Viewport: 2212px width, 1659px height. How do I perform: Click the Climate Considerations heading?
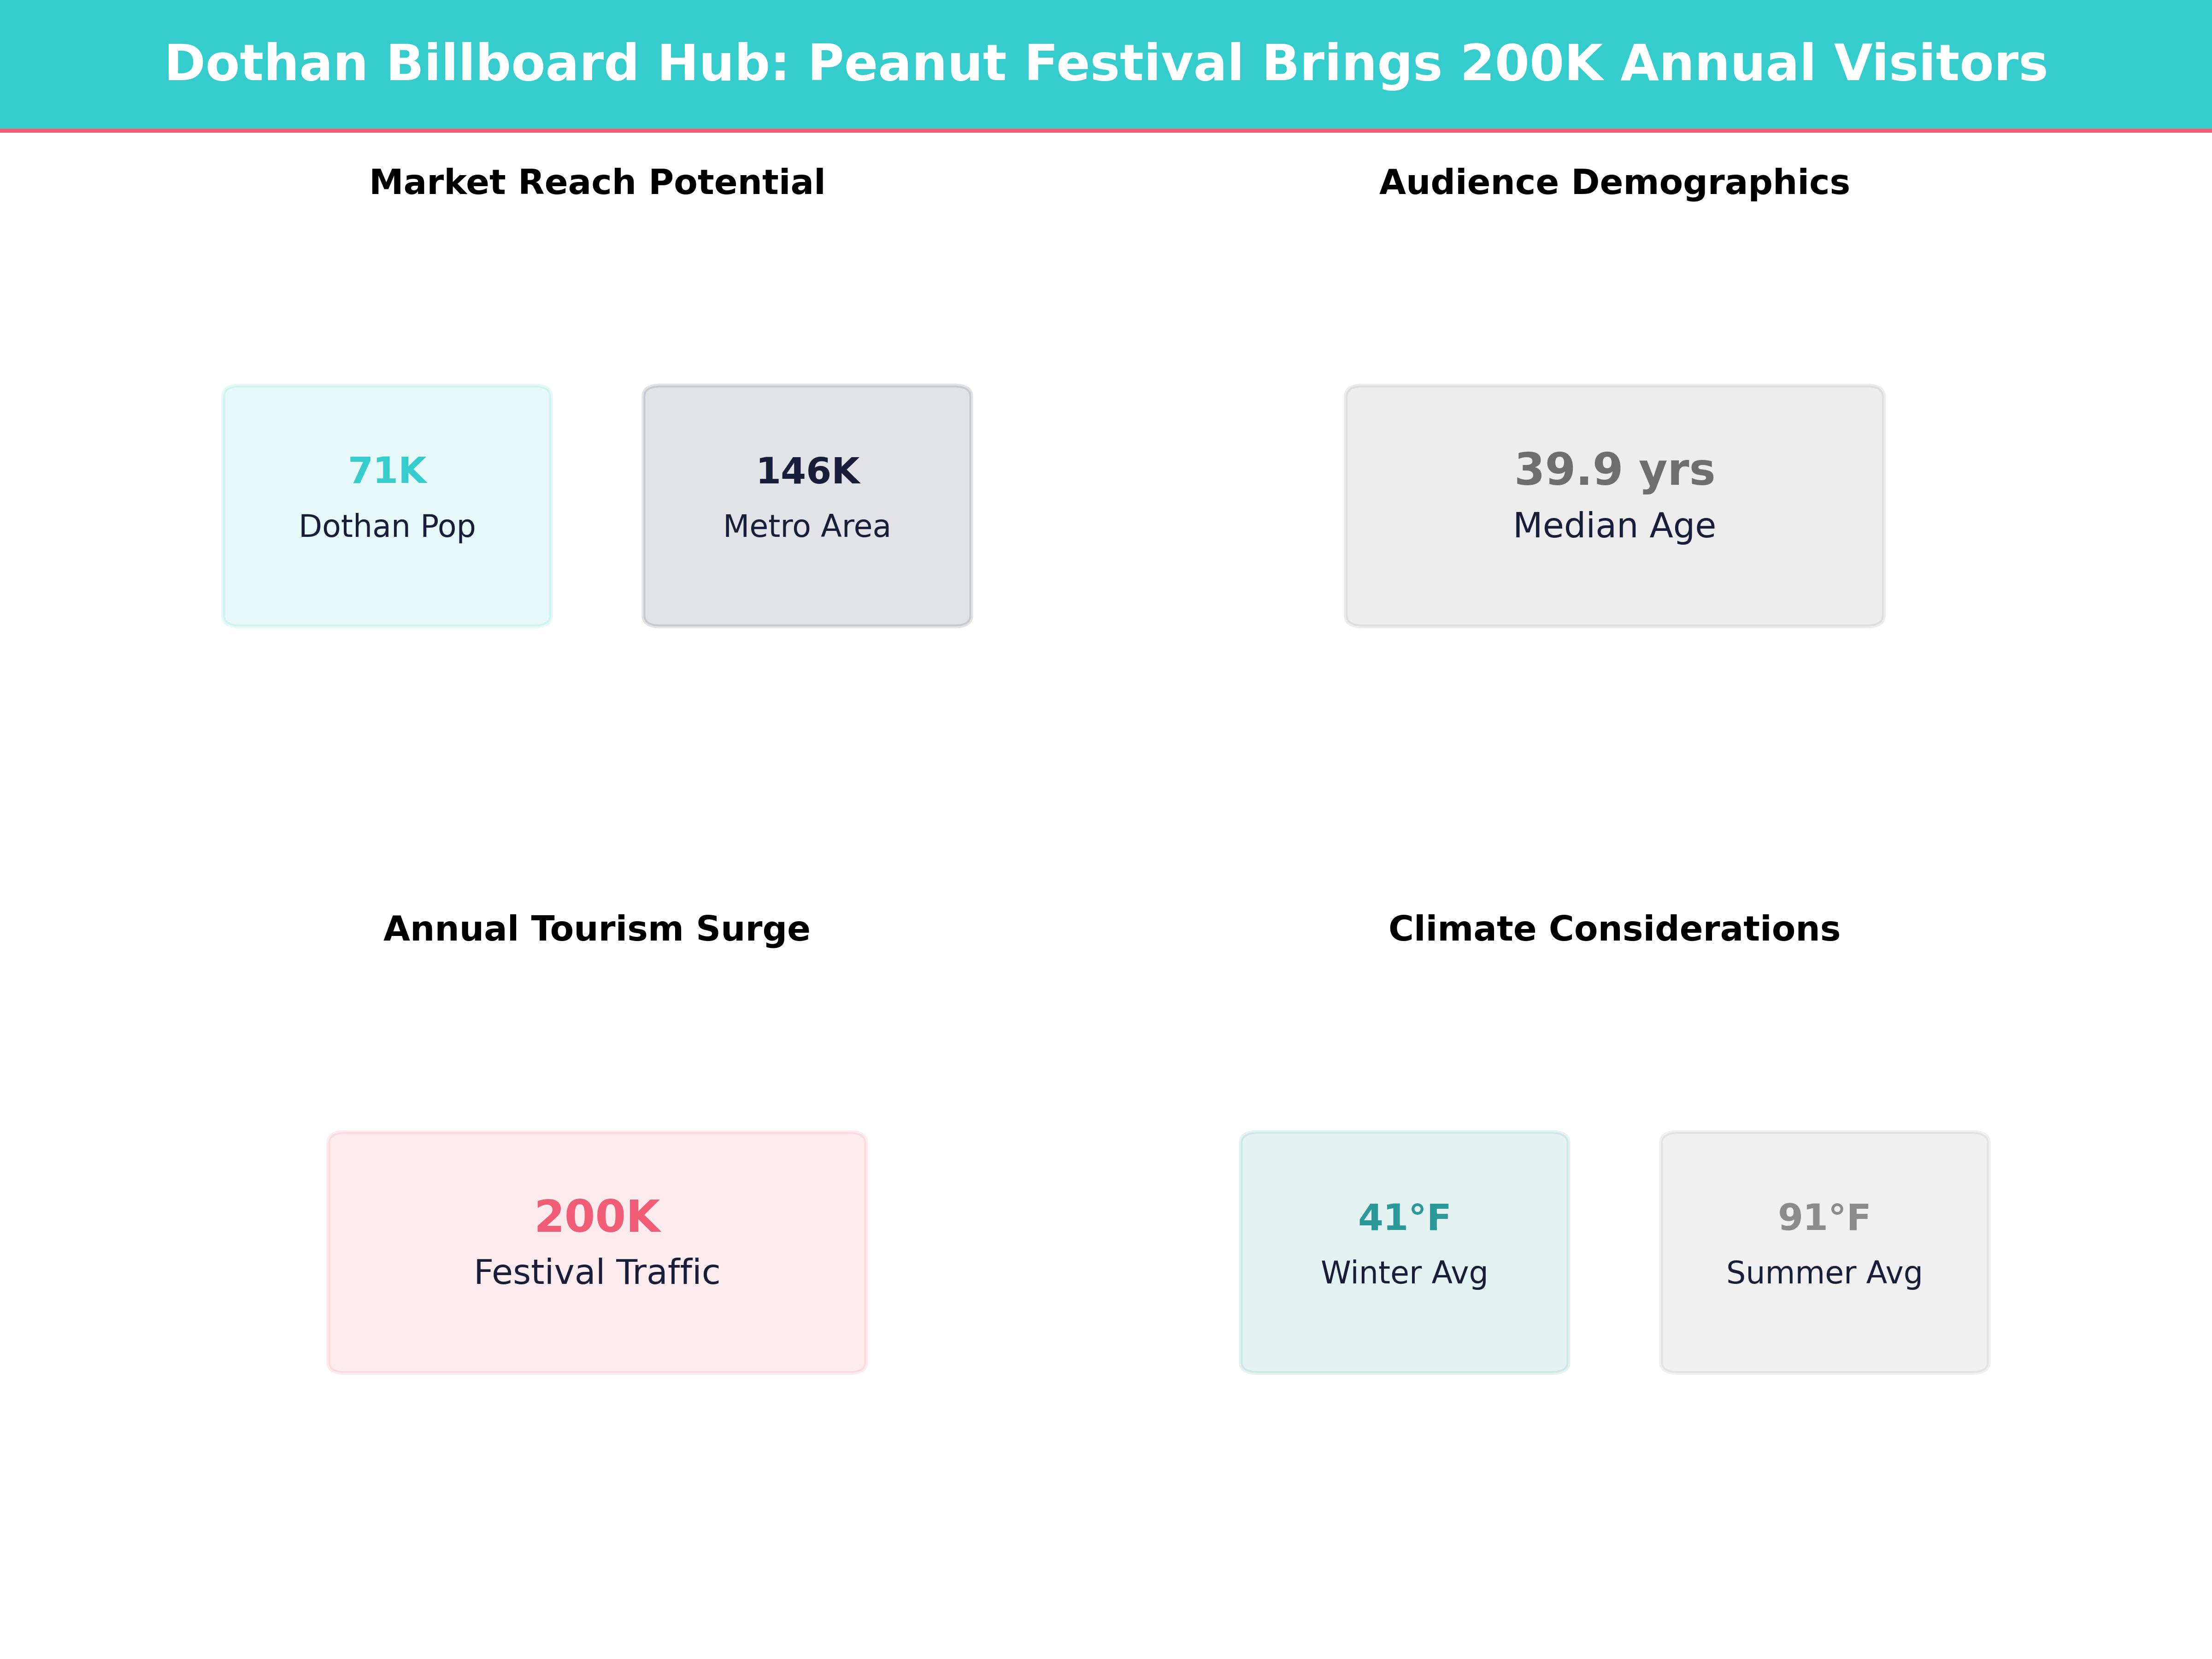point(1614,928)
